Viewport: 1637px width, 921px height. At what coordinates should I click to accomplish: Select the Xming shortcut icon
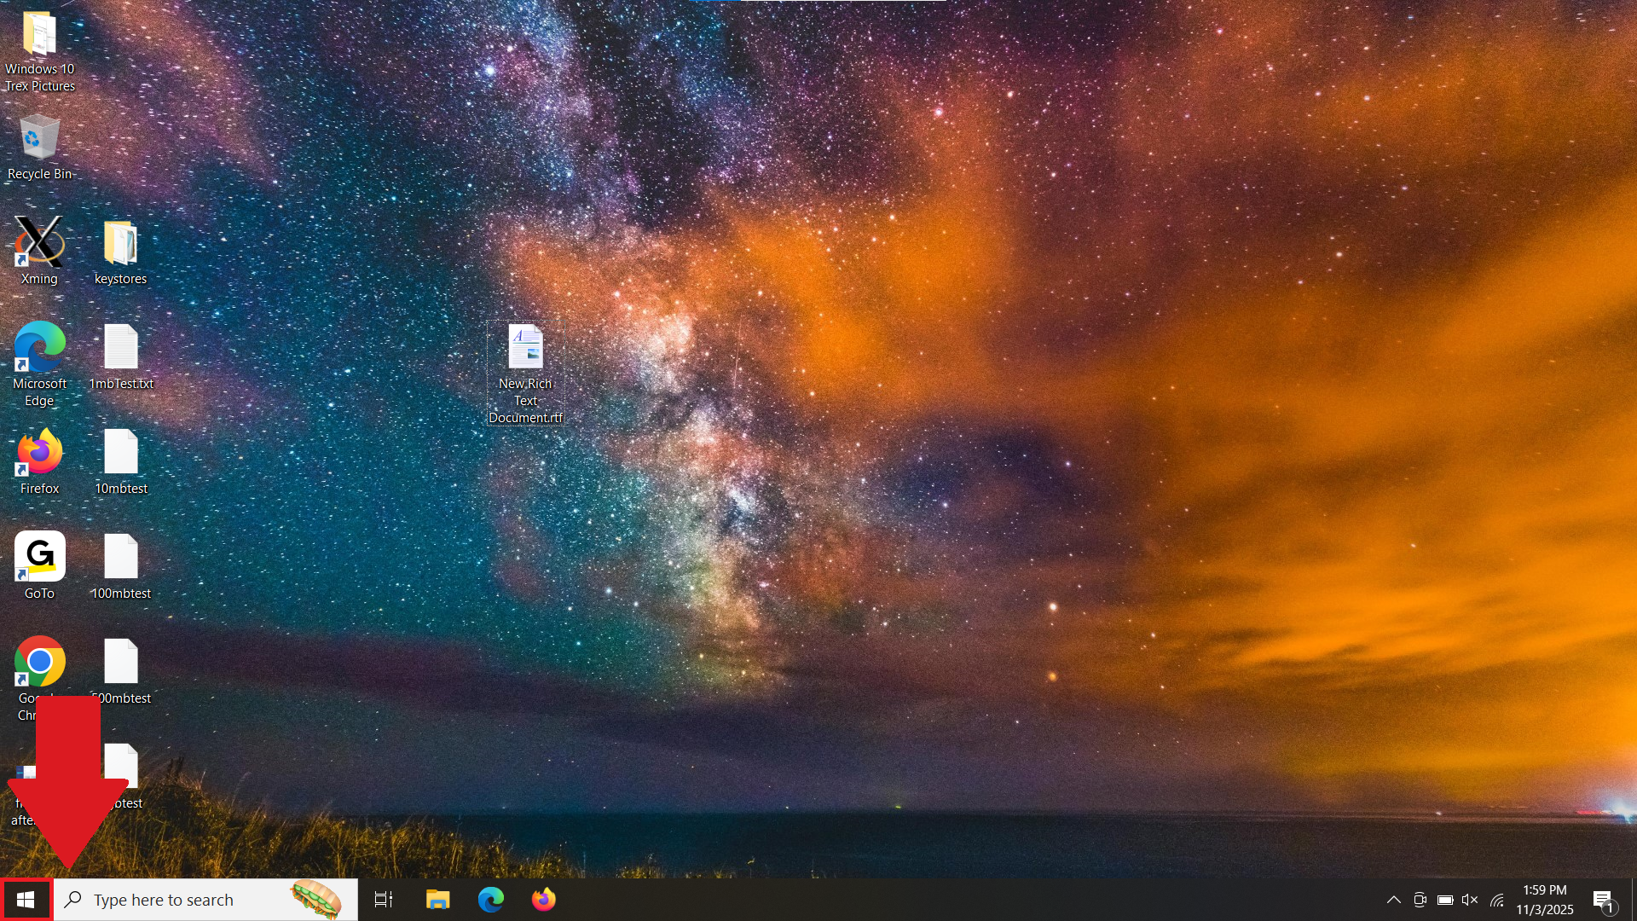[x=39, y=250]
